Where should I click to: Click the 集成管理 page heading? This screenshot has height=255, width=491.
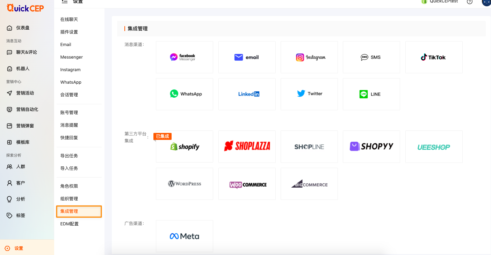pos(138,29)
